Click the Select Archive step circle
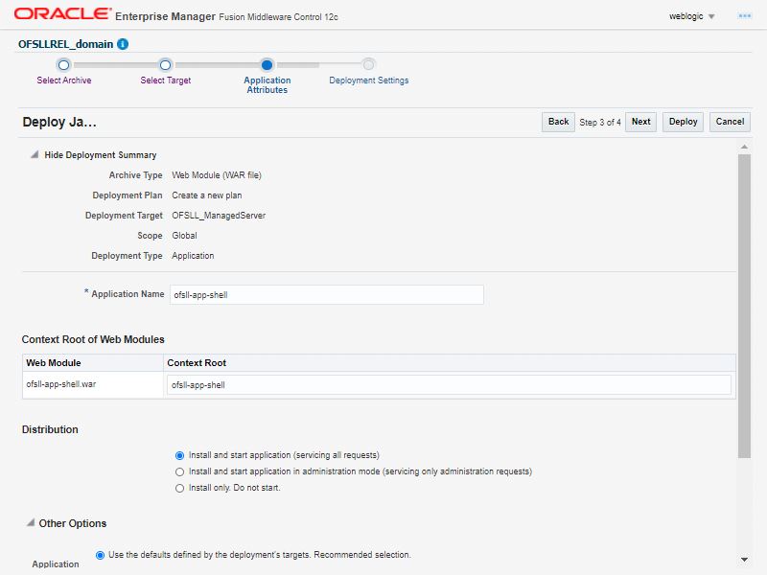767x575 pixels. coord(63,64)
